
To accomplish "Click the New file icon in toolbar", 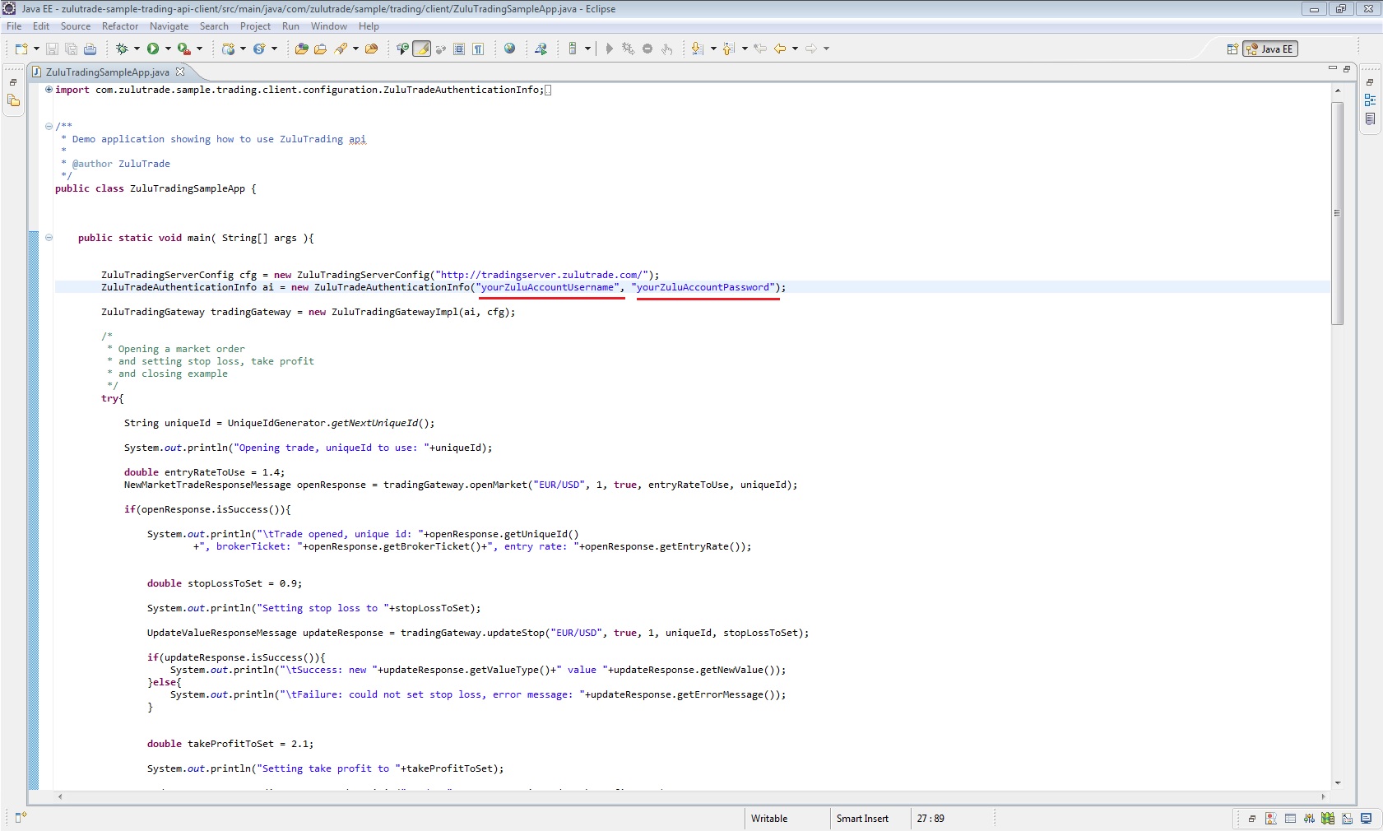I will click(x=21, y=49).
